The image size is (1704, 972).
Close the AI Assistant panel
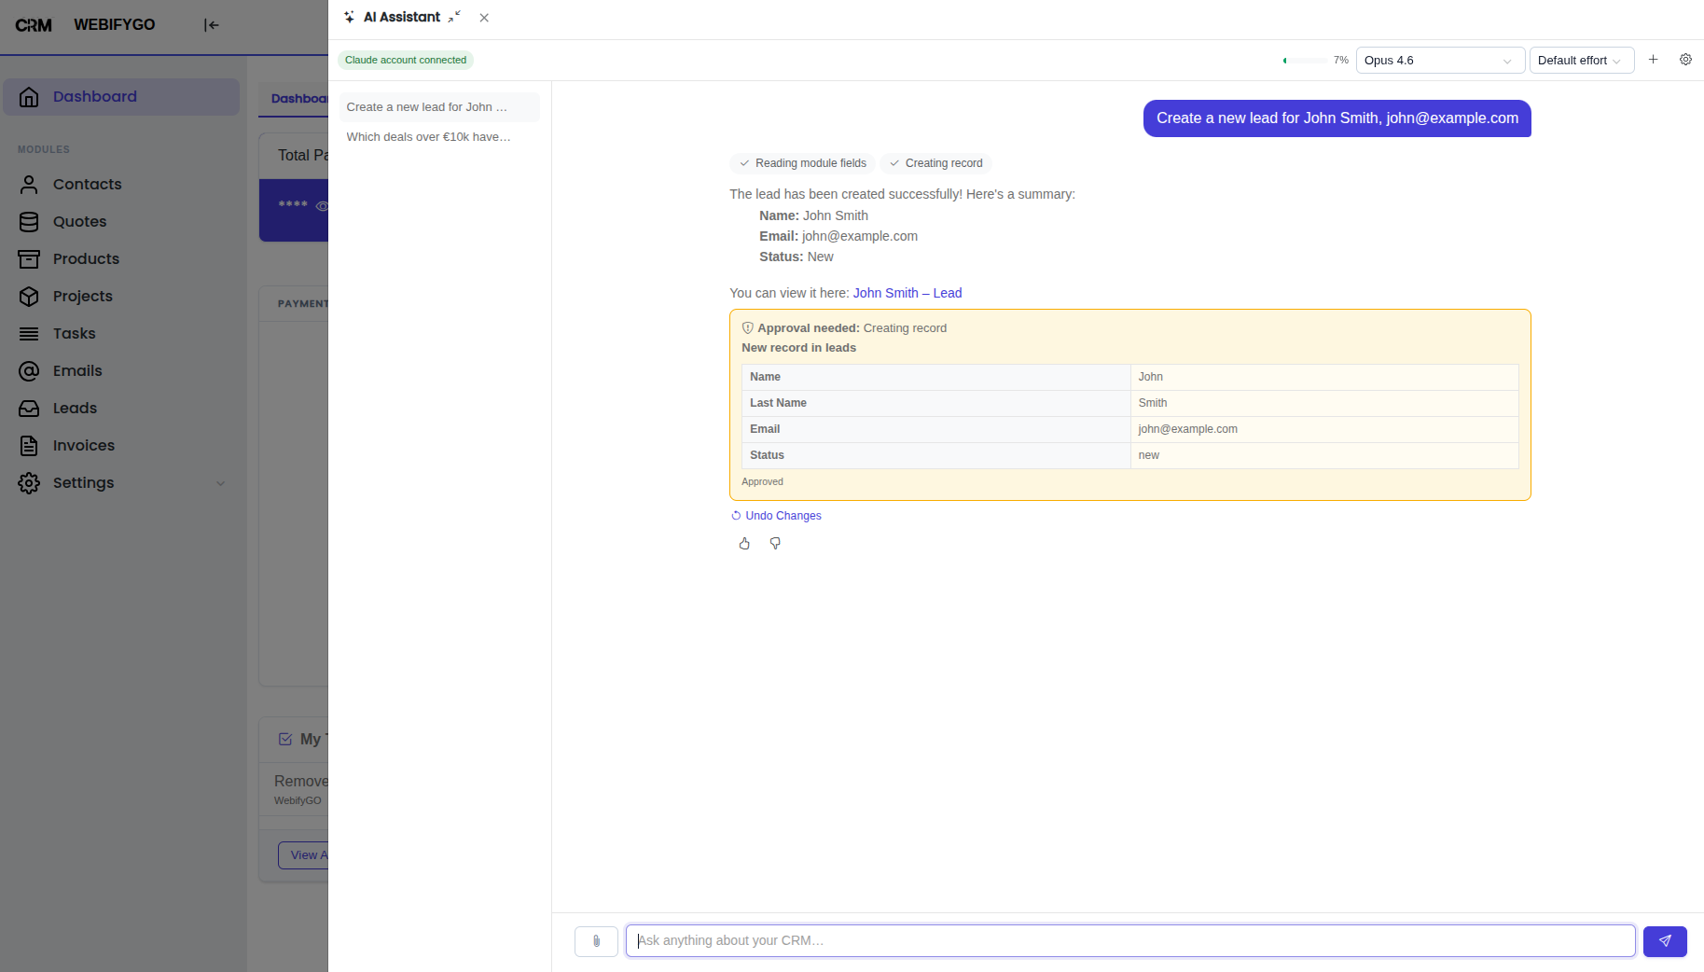[x=484, y=18]
